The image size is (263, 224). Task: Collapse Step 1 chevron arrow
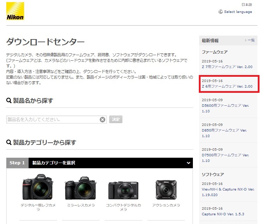click(x=188, y=163)
